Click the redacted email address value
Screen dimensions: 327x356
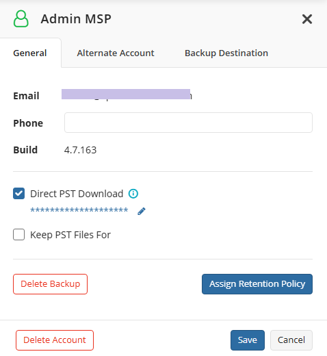(x=127, y=94)
